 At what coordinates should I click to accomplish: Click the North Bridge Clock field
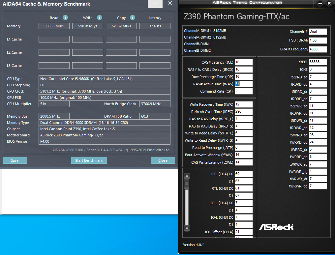(155, 104)
